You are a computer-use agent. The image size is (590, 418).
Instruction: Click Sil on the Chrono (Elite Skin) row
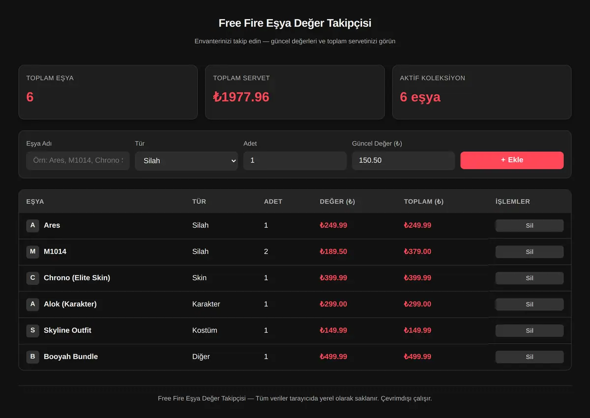tap(530, 278)
